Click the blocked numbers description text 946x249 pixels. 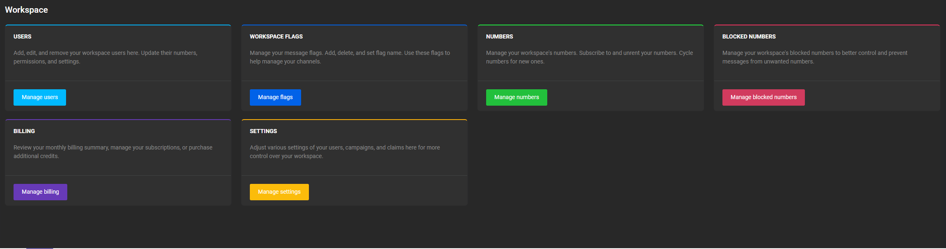pos(815,57)
